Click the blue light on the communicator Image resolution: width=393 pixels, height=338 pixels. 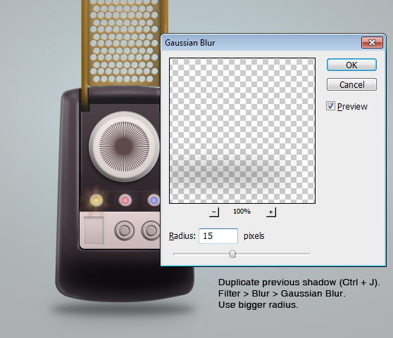pyautogui.click(x=154, y=200)
